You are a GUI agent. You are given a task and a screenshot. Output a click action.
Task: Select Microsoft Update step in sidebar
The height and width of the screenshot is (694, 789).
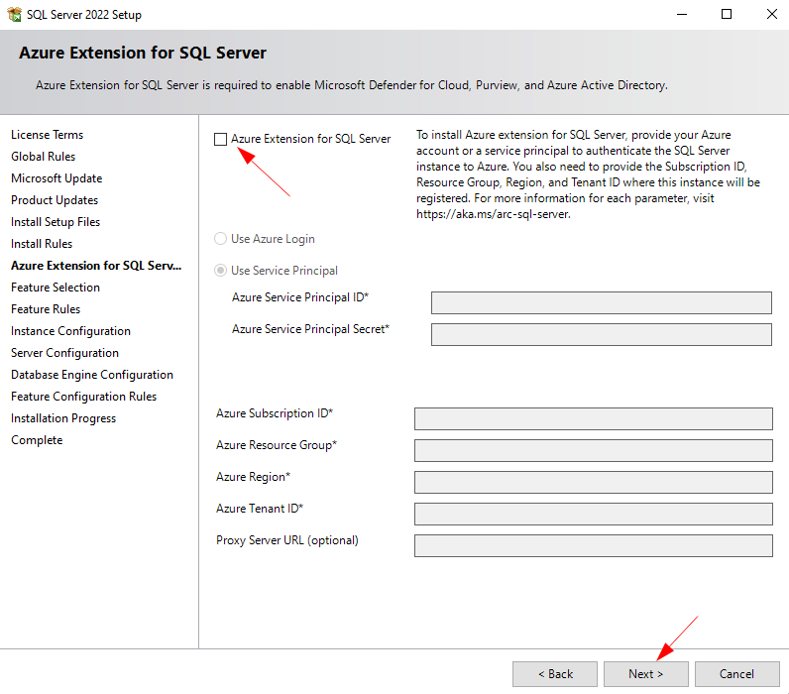[x=56, y=178]
